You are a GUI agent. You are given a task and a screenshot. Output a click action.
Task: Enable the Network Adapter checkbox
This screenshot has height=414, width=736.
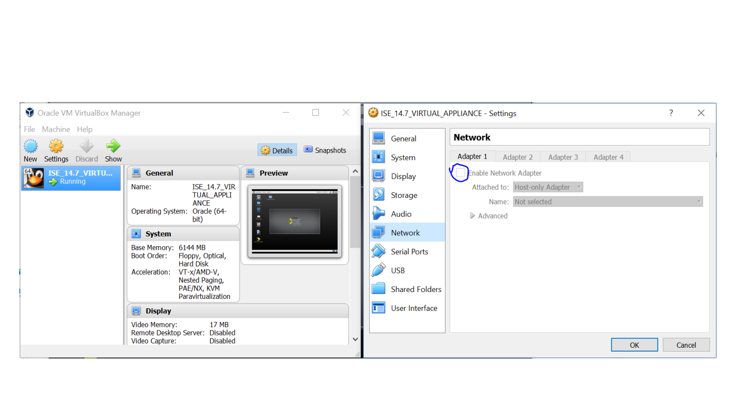[460, 173]
